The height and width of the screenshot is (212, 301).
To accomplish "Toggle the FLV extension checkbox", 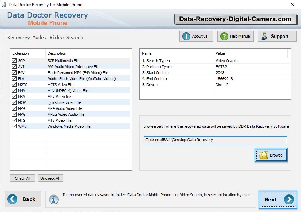I will (x=14, y=79).
